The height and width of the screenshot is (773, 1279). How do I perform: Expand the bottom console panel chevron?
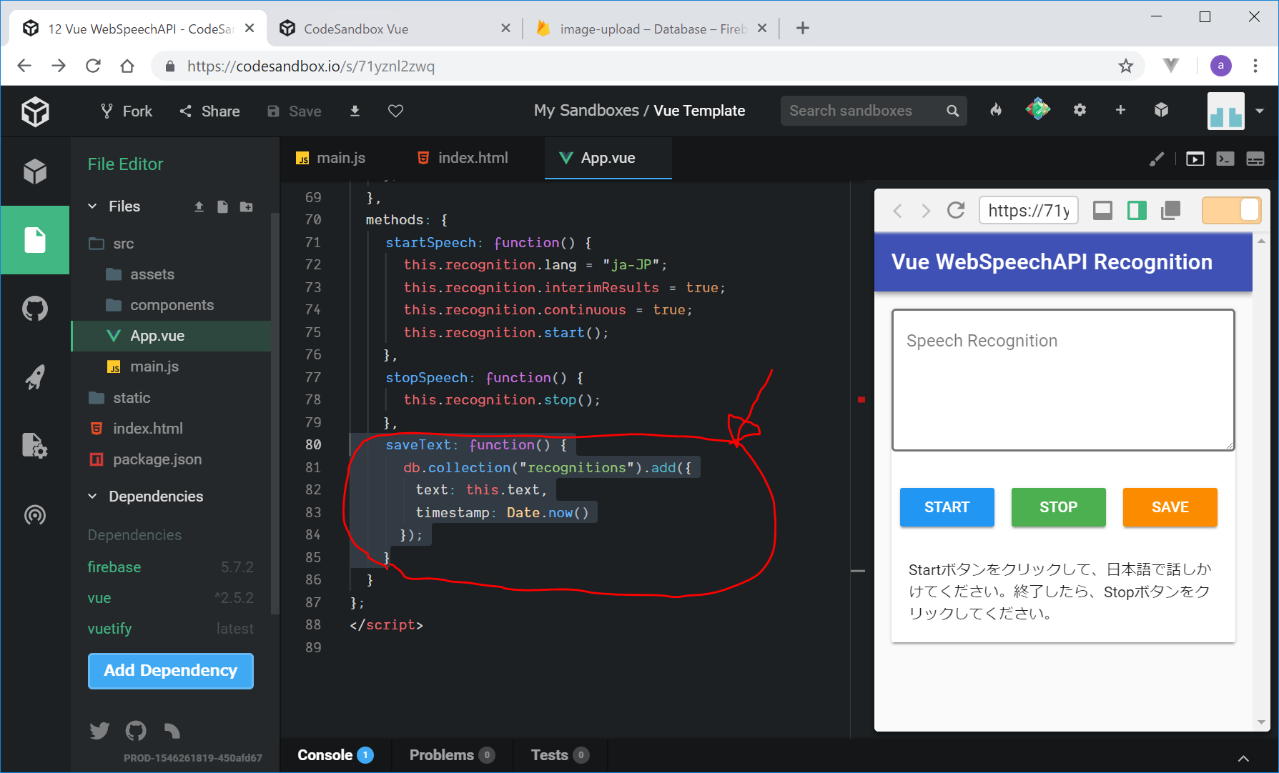1243,758
